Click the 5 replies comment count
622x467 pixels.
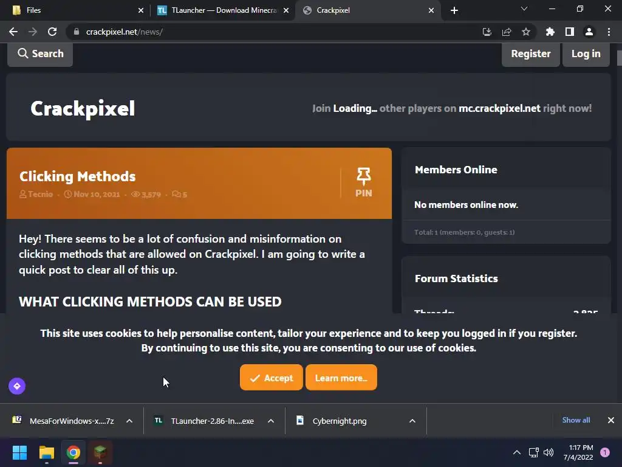[x=185, y=195]
